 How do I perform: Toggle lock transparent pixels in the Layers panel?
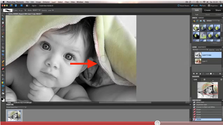pyautogui.click(x=211, y=74)
